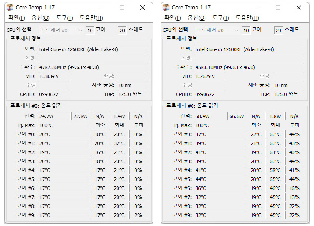Click TDP field in left window
Image resolution: width=314 pixels, height=226 pixels.
[132, 94]
